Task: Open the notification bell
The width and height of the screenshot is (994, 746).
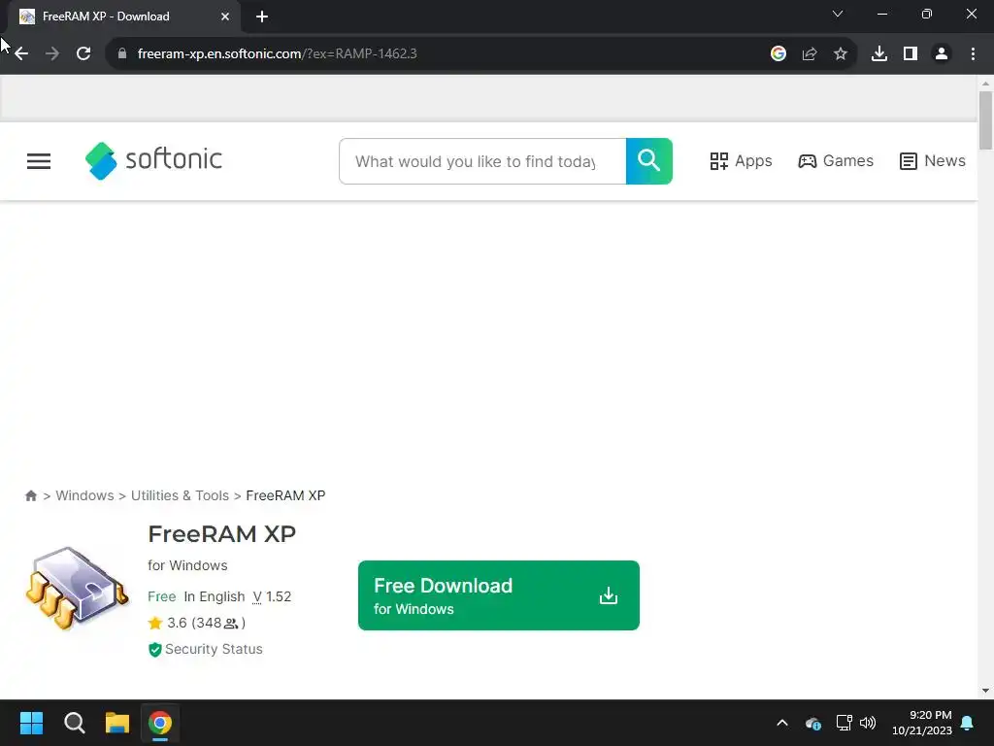Action: [968, 723]
